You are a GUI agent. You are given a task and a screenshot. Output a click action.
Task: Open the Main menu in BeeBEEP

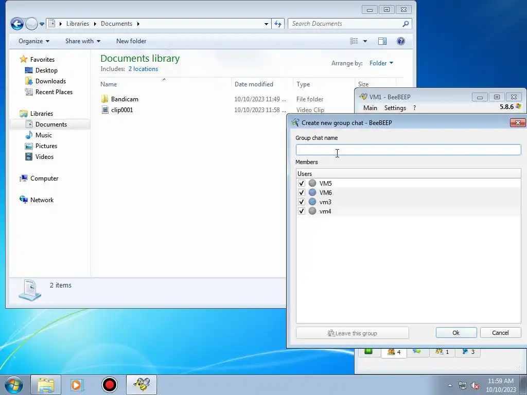click(370, 108)
